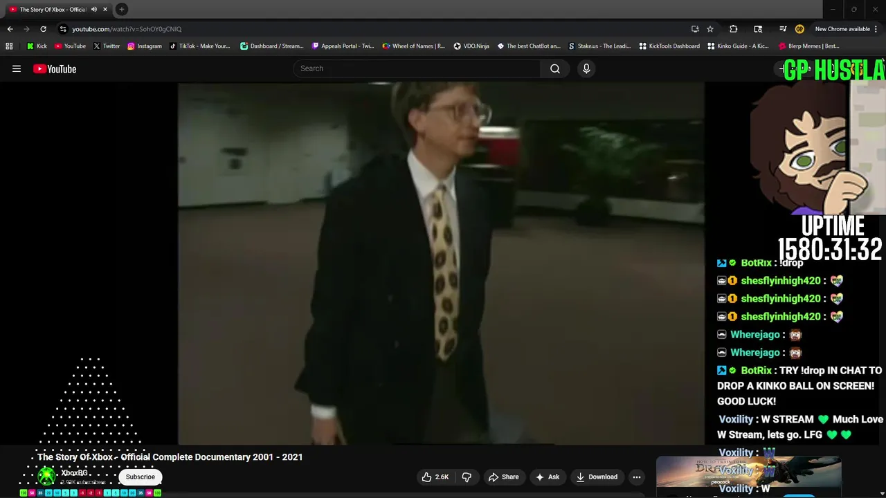Mute the tab via speaker icon
The image size is (886, 498).
click(94, 10)
